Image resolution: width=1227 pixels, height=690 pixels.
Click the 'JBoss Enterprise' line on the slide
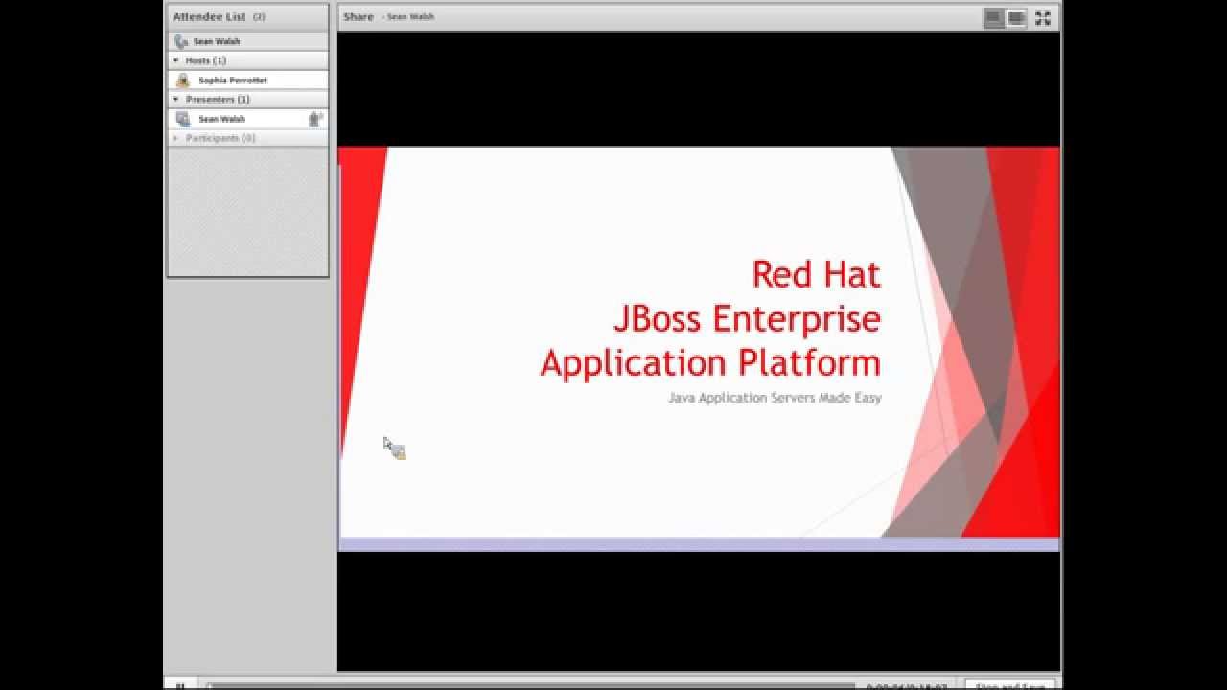click(748, 318)
